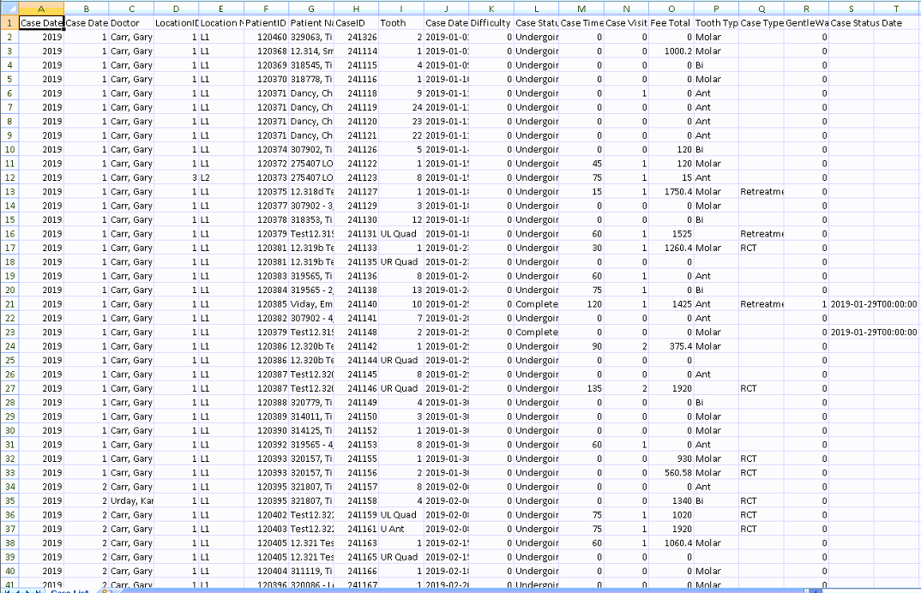The image size is (921, 593).
Task: Select PatientID cell 120460
Action: pyautogui.click(x=266, y=38)
